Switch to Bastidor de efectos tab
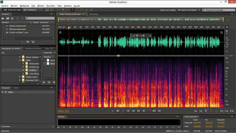Screen dimensions: 236x133 coord(33,48)
